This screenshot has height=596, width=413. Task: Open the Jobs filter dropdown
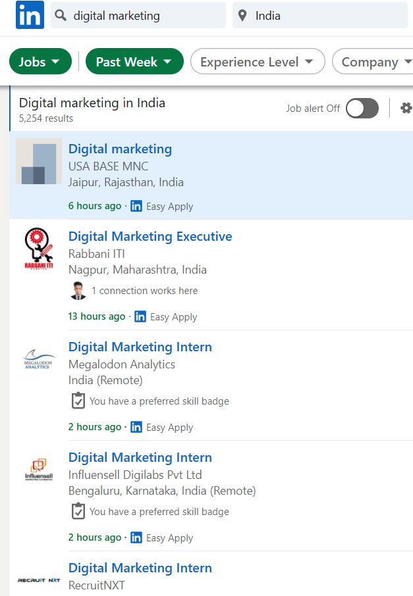40,62
